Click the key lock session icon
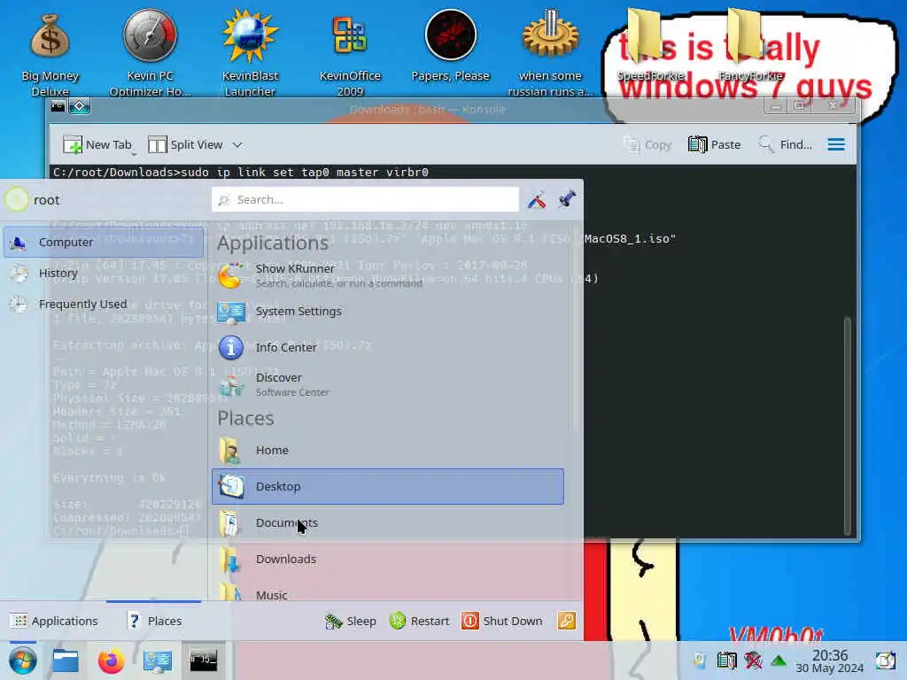Viewport: 907px width, 680px height. coord(566,621)
